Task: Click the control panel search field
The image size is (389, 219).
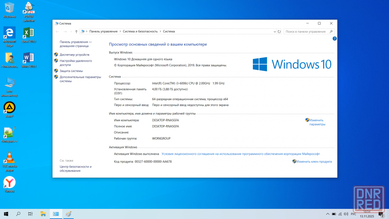Action: point(307,31)
